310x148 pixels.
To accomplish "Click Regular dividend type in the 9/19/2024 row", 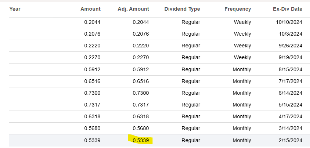I will pyautogui.click(x=191, y=58).
